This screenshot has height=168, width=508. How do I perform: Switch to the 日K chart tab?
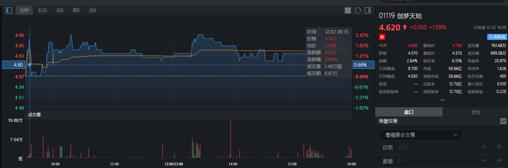tap(60, 10)
